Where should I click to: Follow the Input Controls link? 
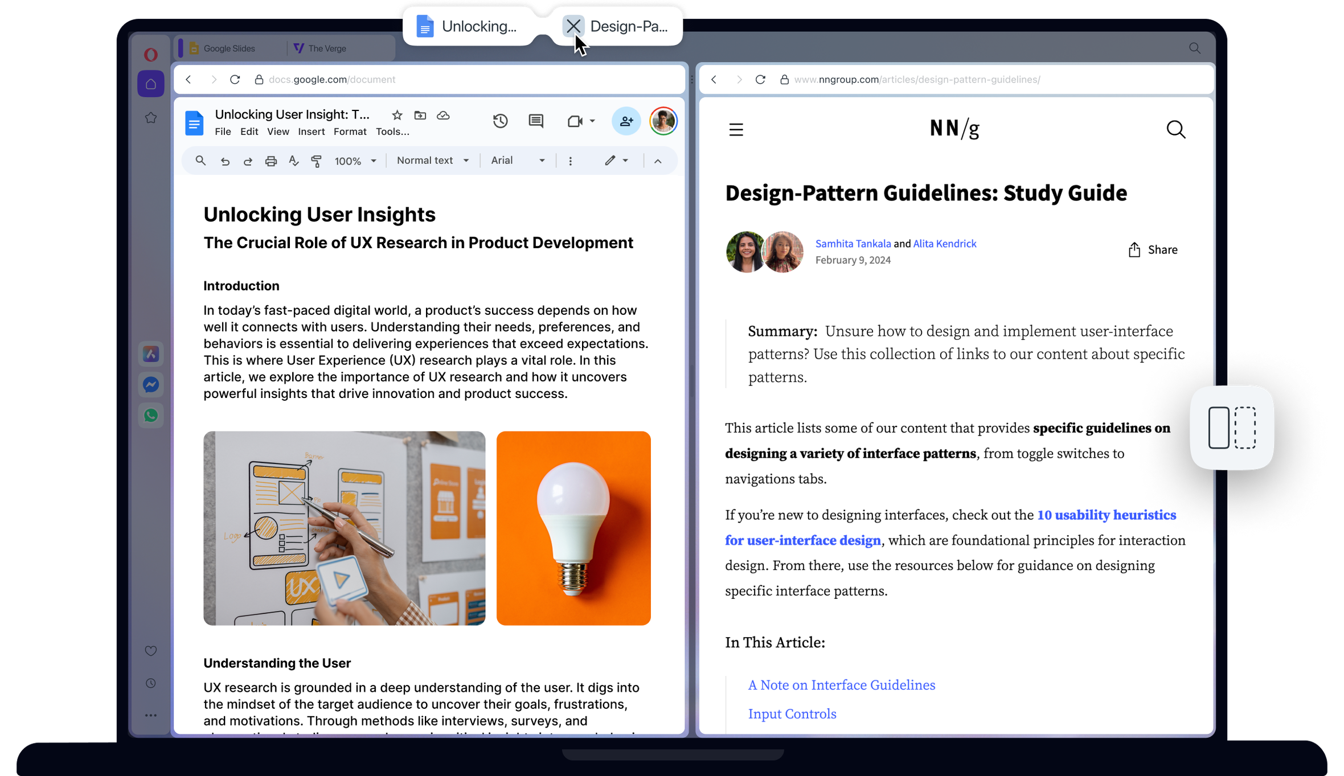[792, 713]
